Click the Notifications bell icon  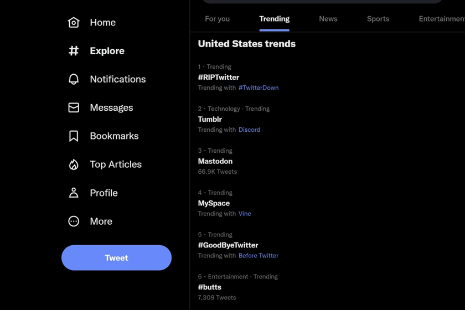tap(74, 79)
